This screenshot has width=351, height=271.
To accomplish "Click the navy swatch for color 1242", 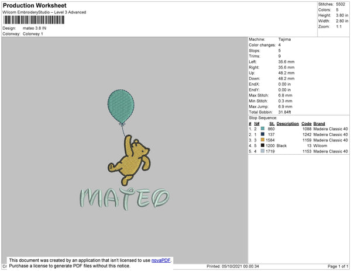I will [x=263, y=134].
